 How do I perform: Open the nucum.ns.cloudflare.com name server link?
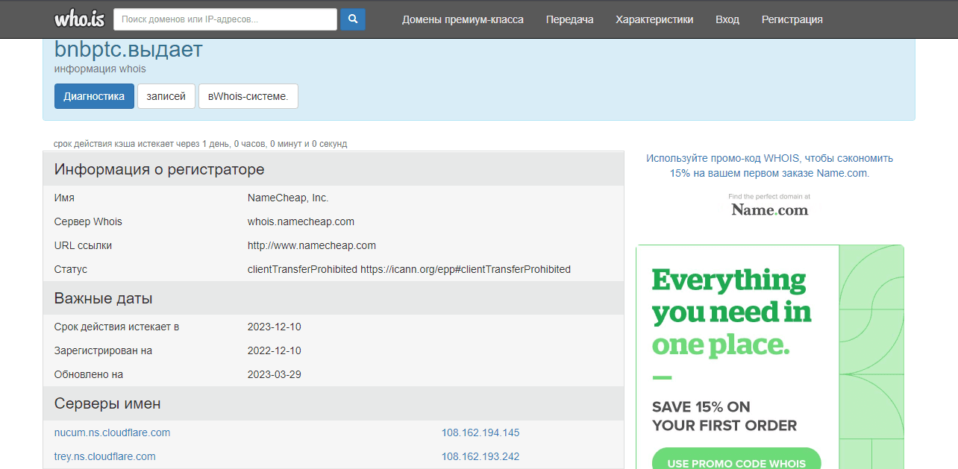point(112,432)
